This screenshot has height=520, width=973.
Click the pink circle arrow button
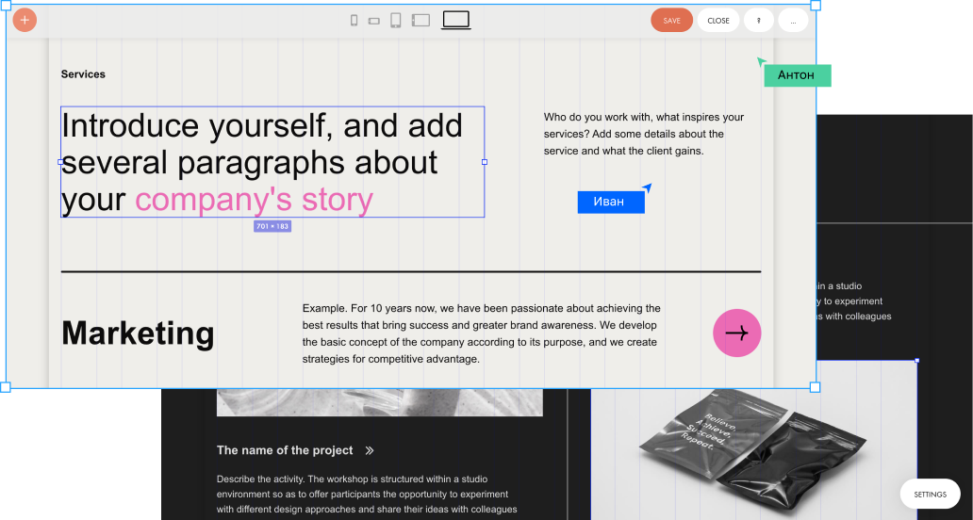[x=736, y=333]
